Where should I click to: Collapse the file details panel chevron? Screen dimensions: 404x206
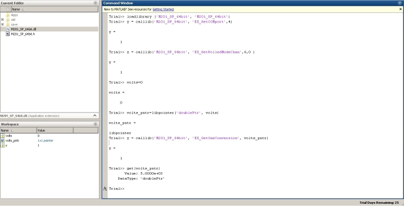tap(95, 115)
